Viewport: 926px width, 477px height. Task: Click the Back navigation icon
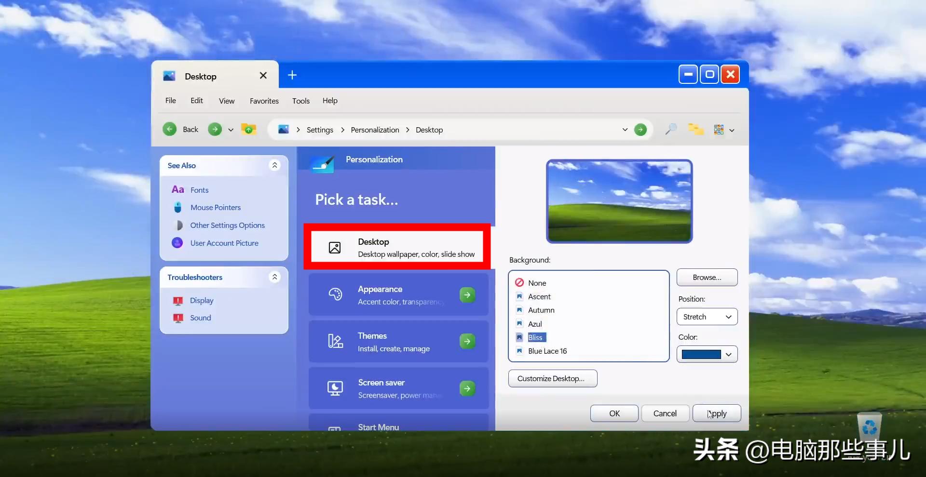pyautogui.click(x=169, y=129)
